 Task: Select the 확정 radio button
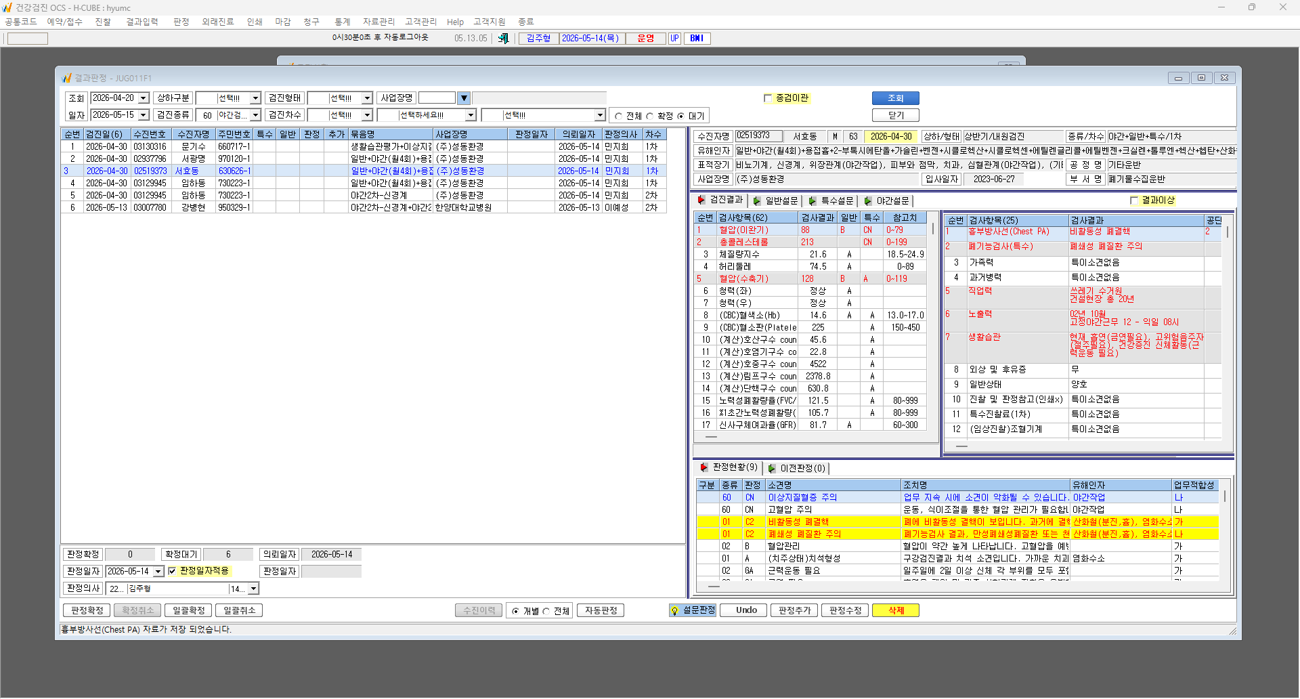coord(649,116)
